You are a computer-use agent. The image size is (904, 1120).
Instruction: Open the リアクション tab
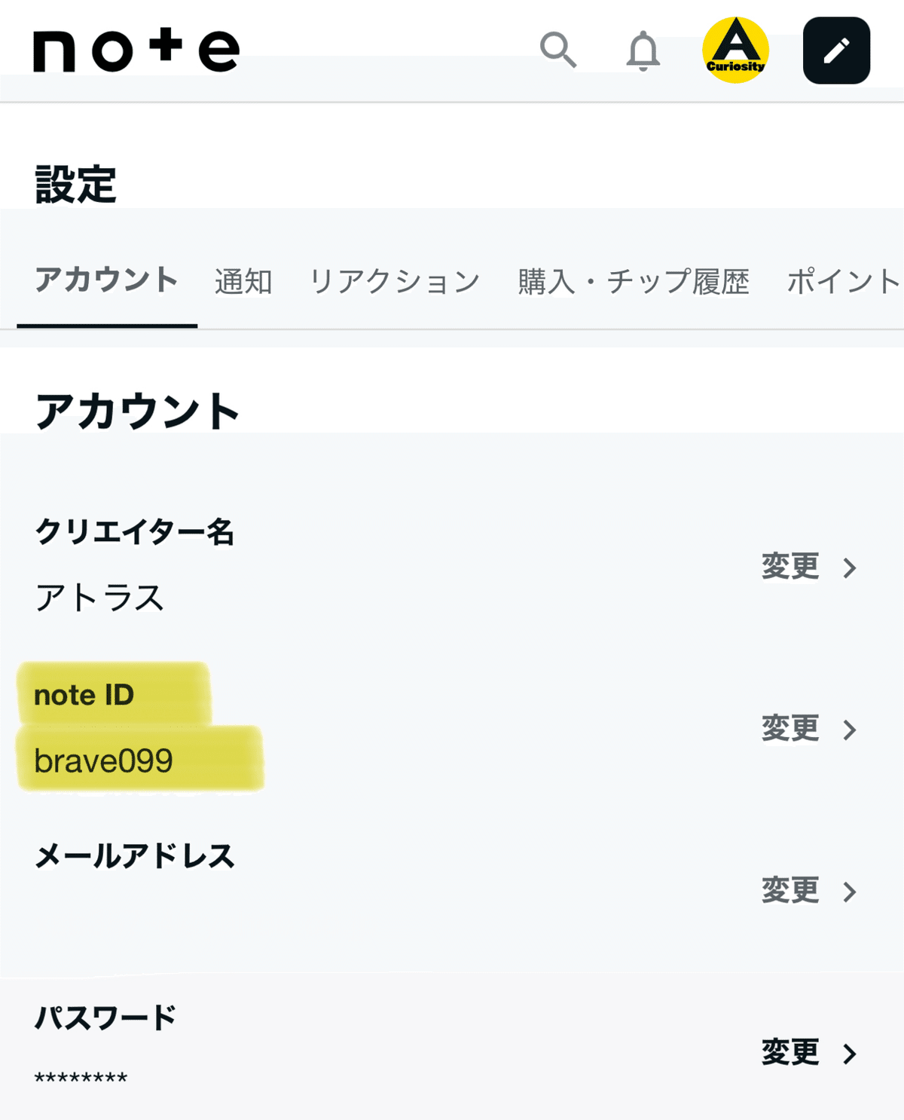395,281
